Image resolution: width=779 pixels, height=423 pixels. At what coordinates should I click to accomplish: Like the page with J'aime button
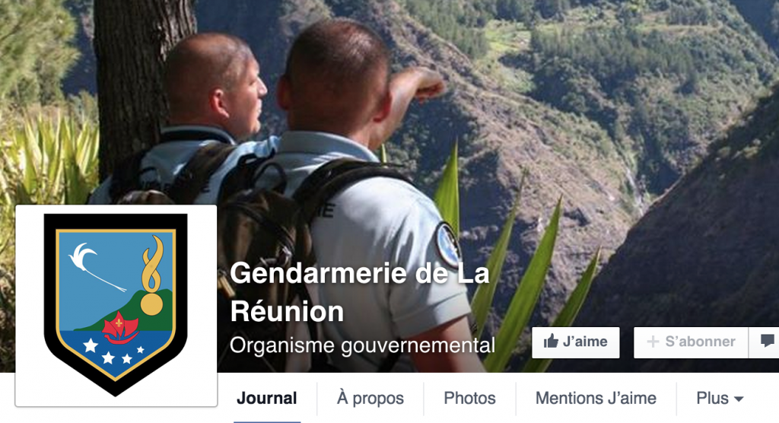tap(576, 342)
